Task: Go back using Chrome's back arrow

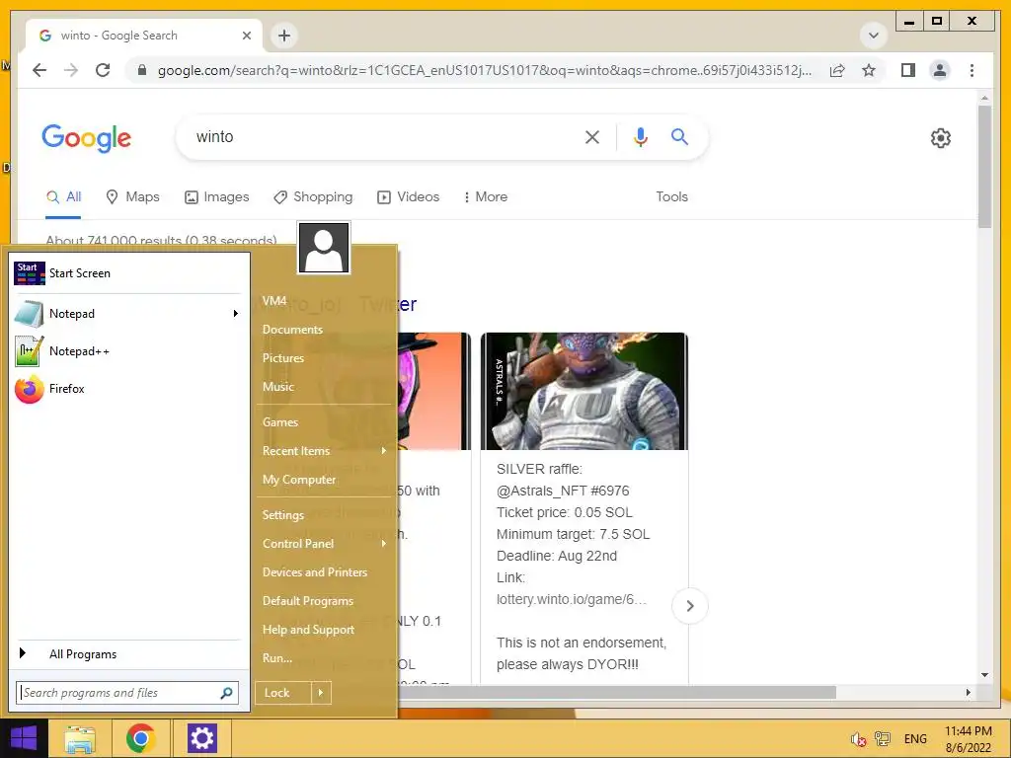Action: 39,70
